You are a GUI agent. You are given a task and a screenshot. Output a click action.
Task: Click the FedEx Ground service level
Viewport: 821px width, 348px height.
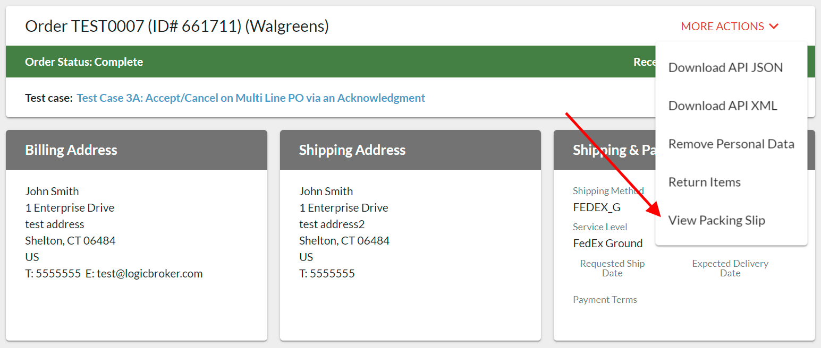click(x=607, y=243)
